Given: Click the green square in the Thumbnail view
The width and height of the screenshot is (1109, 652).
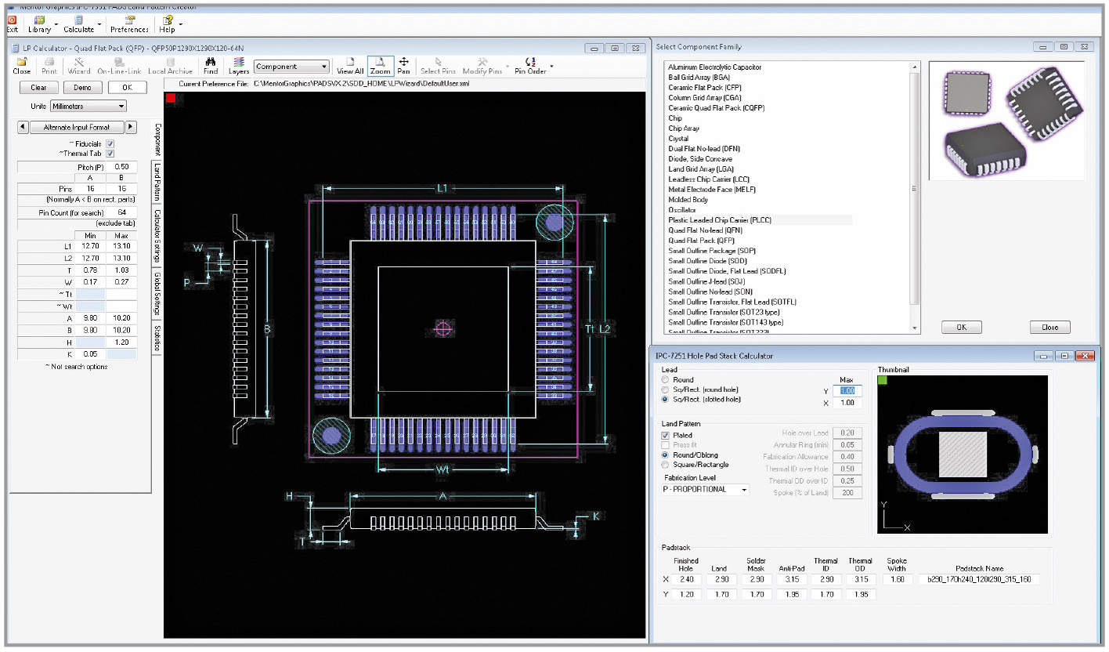Looking at the screenshot, I should [883, 380].
